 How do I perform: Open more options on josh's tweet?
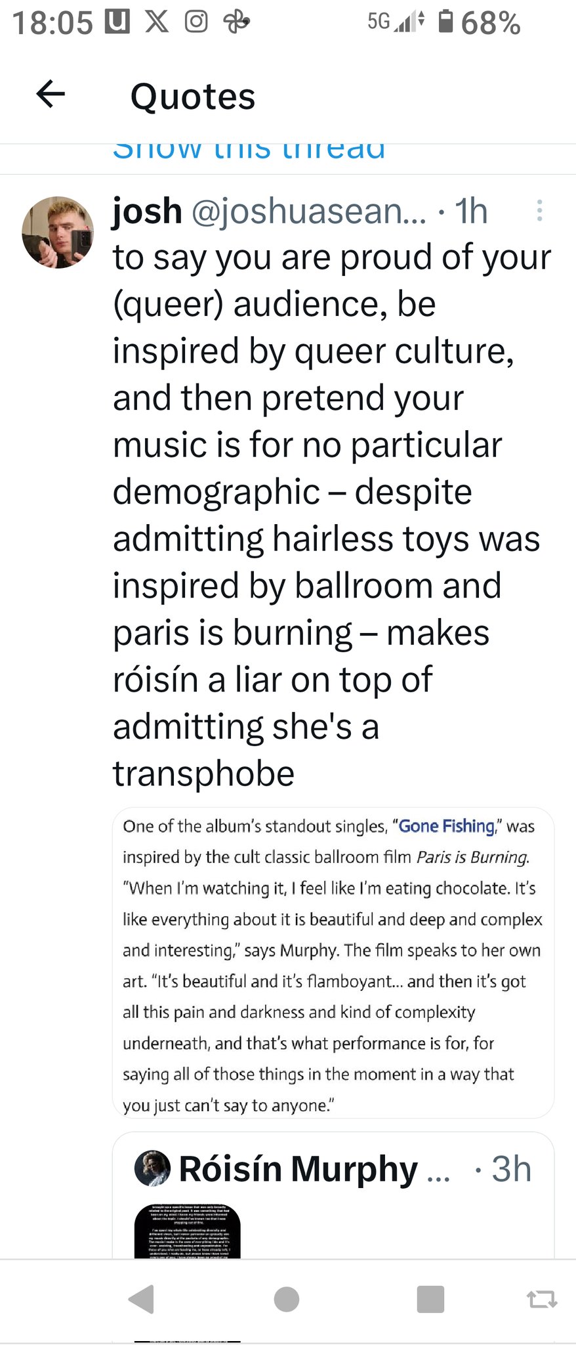pyautogui.click(x=539, y=210)
